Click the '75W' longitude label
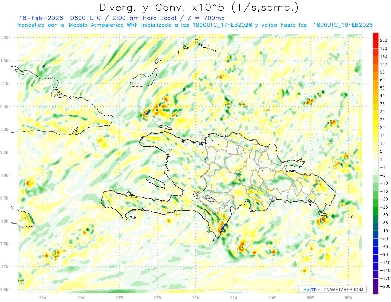The width and height of the screenshot is (391, 302). tap(81, 297)
